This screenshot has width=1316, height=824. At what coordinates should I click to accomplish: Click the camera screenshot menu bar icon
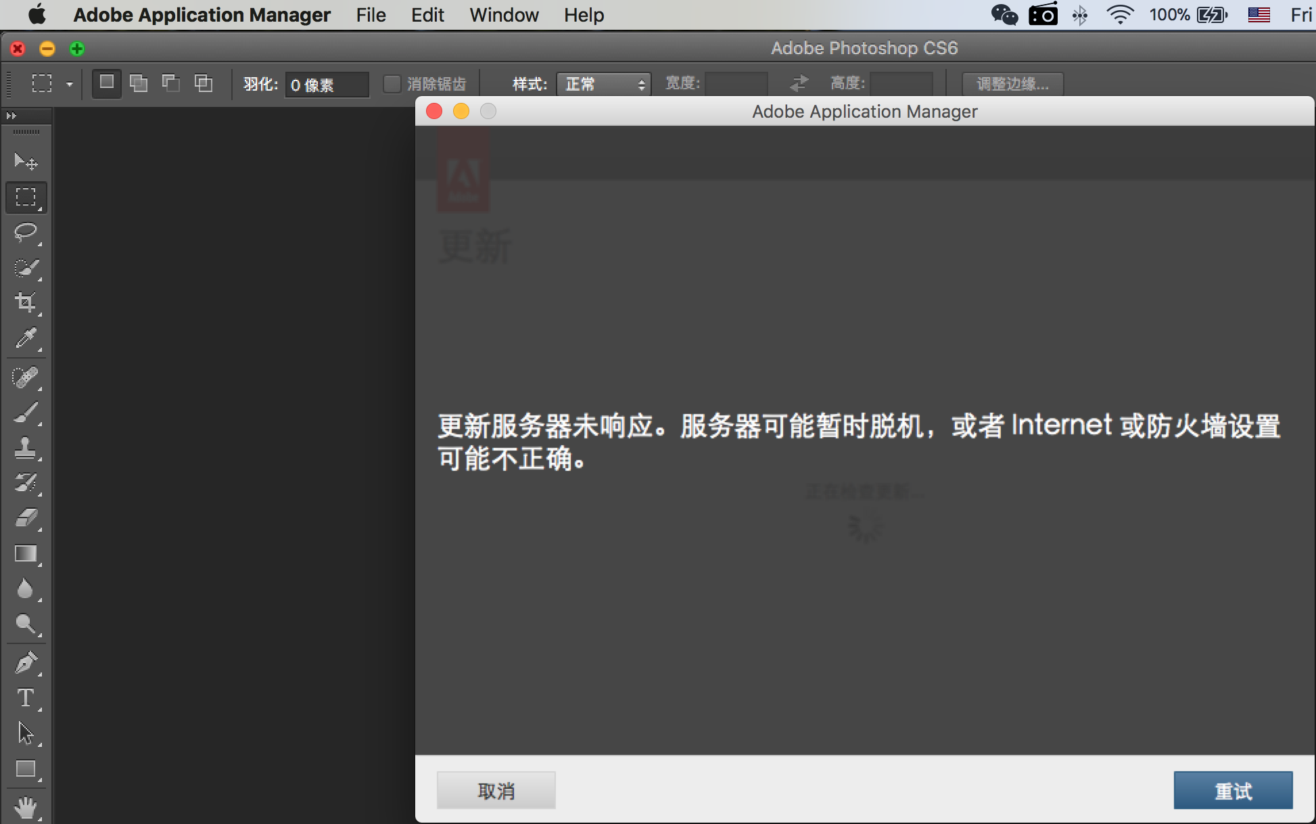coord(1043,14)
